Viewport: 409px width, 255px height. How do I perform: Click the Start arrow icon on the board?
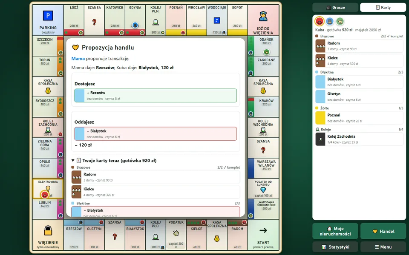[263, 230]
